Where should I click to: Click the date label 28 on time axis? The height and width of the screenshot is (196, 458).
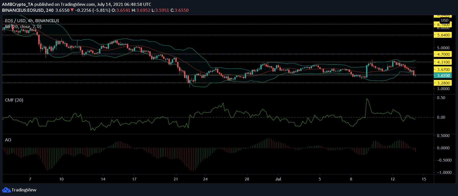[x=247, y=179]
